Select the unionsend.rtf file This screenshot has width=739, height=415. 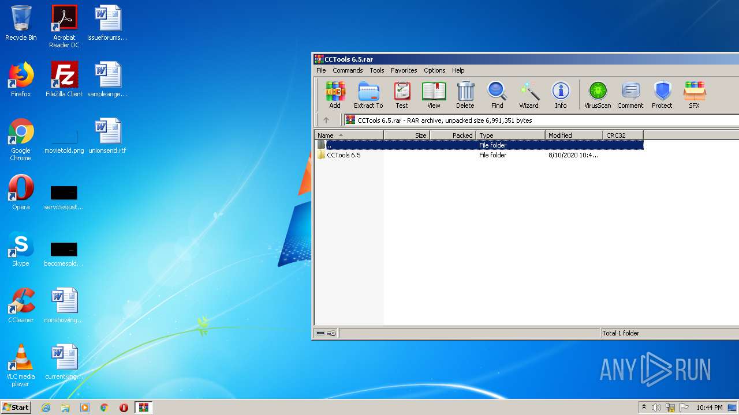coord(107,136)
